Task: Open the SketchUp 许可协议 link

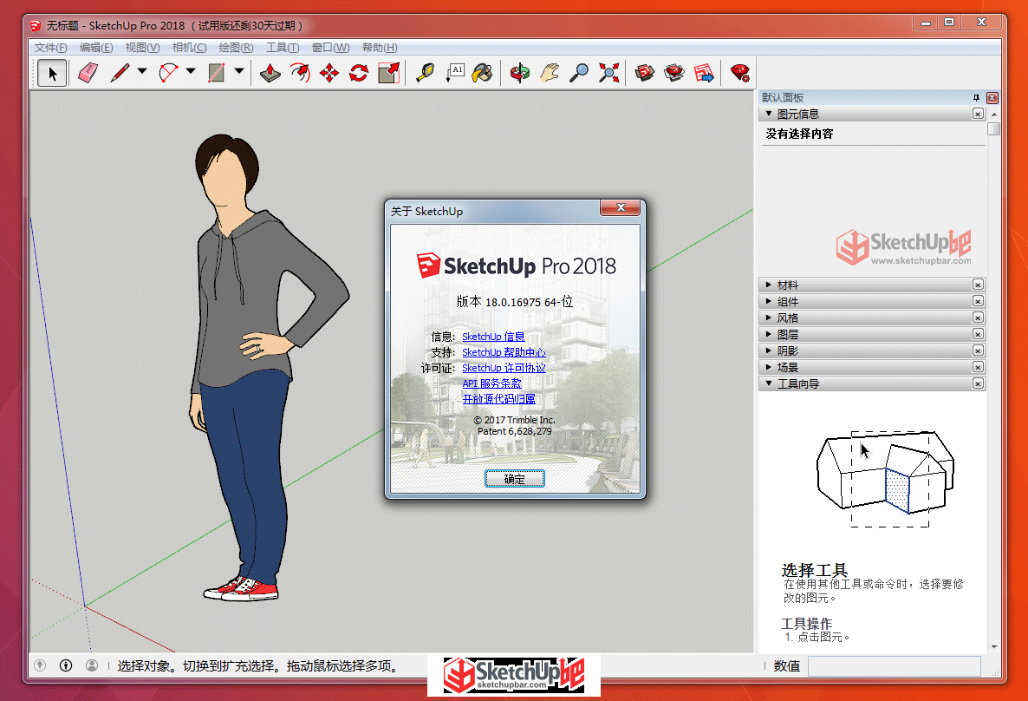Action: 504,368
